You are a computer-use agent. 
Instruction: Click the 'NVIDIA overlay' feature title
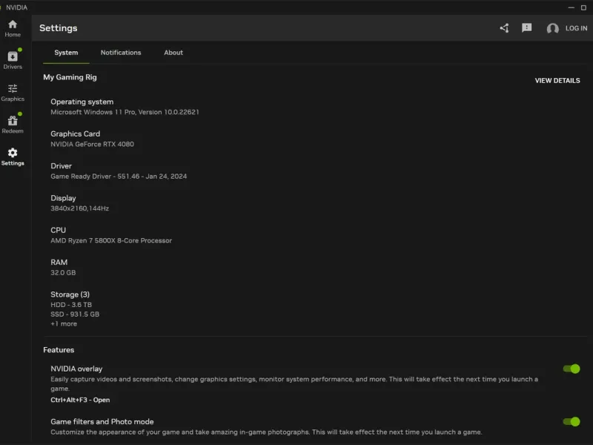tap(76, 369)
